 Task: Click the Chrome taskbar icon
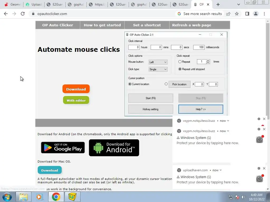point(56,197)
